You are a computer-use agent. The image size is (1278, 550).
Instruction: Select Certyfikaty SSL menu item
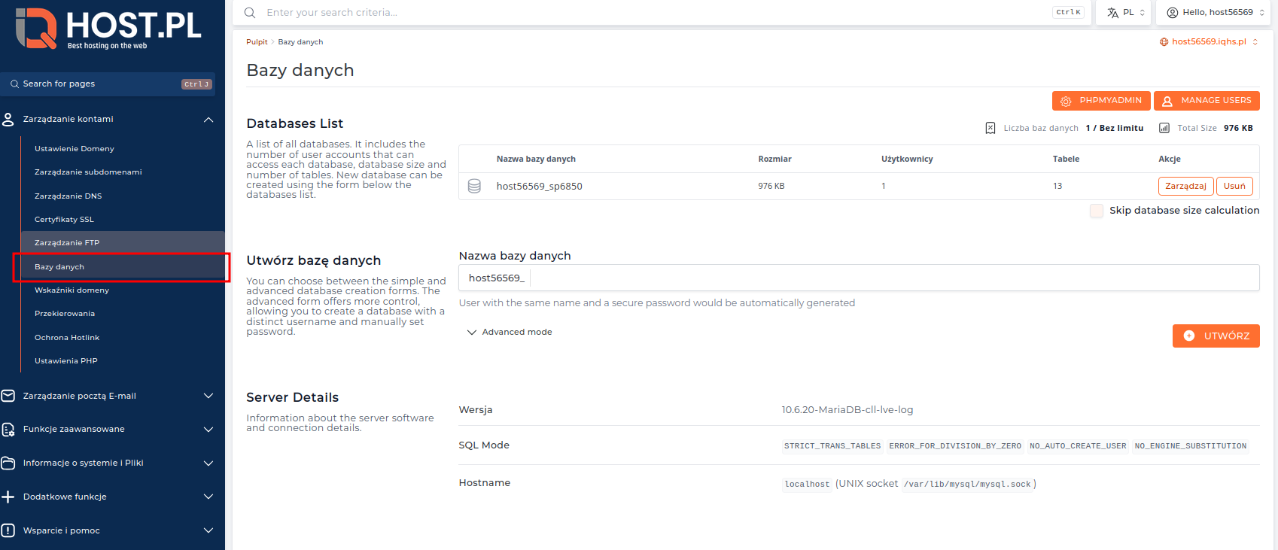[64, 220]
